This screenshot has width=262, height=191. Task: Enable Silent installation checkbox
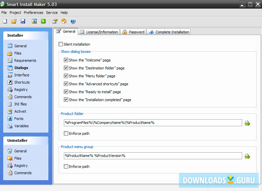(x=61, y=44)
